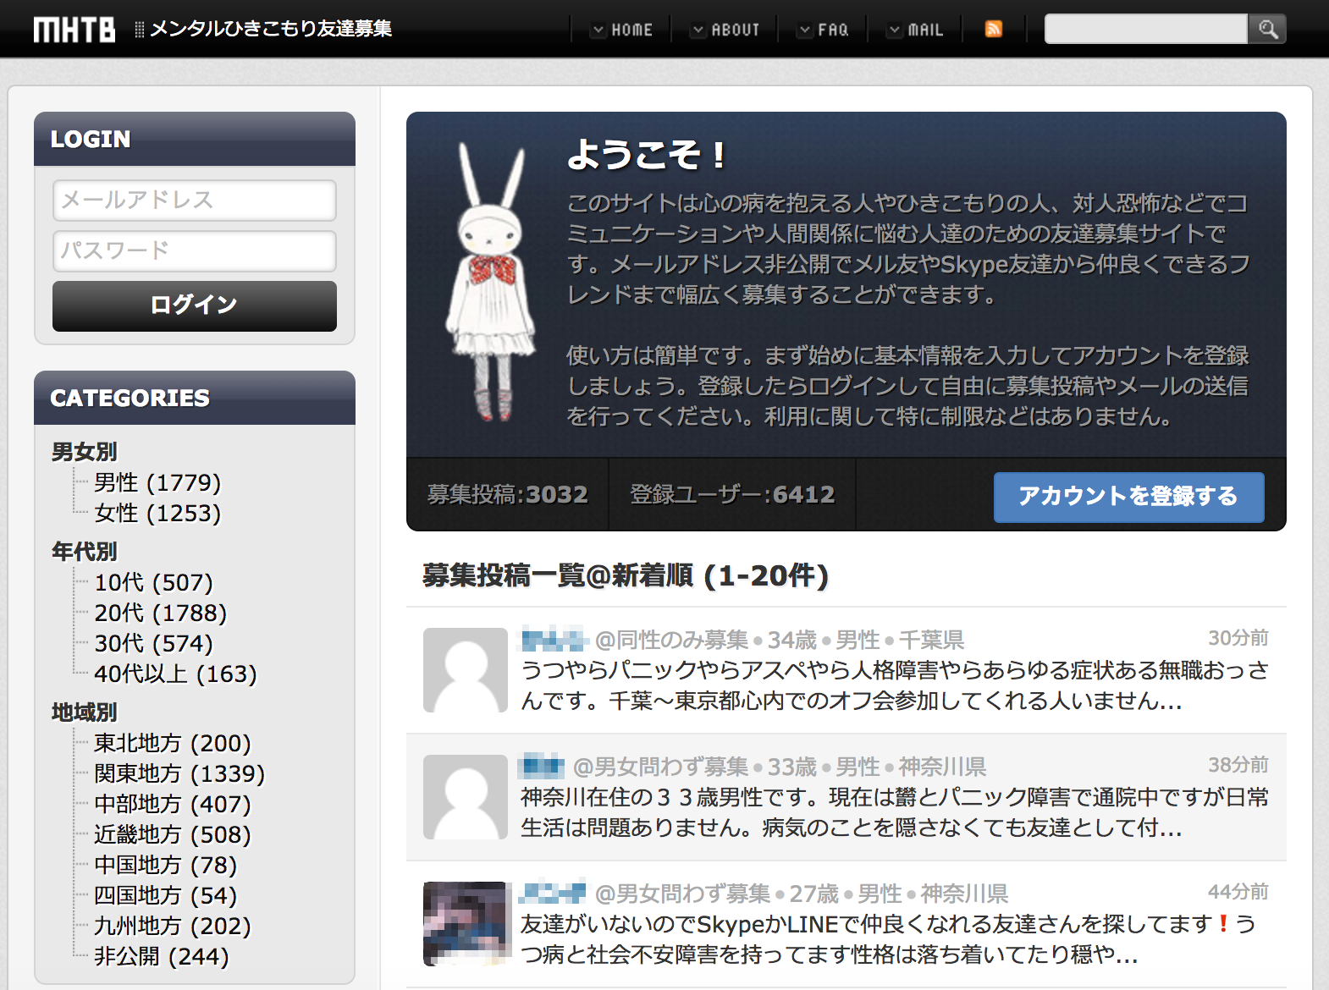1329x990 pixels.
Task: Click the magnifying glass search button
Action: (x=1267, y=29)
